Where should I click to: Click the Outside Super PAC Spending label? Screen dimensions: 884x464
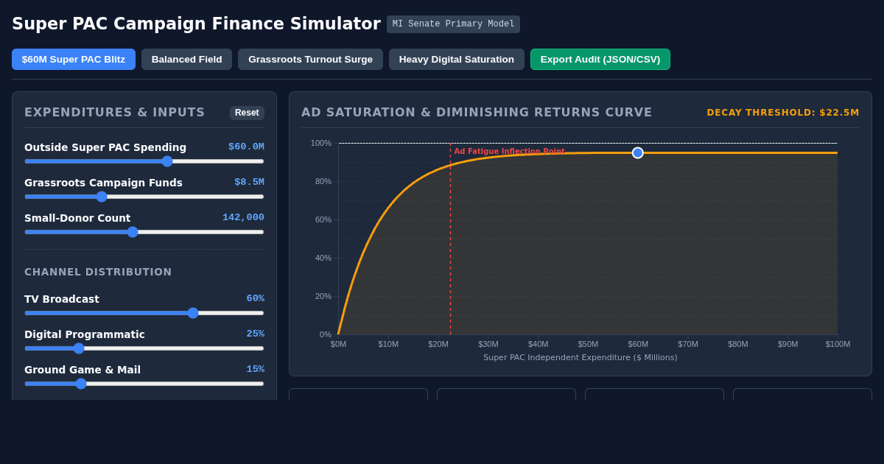[105, 147]
